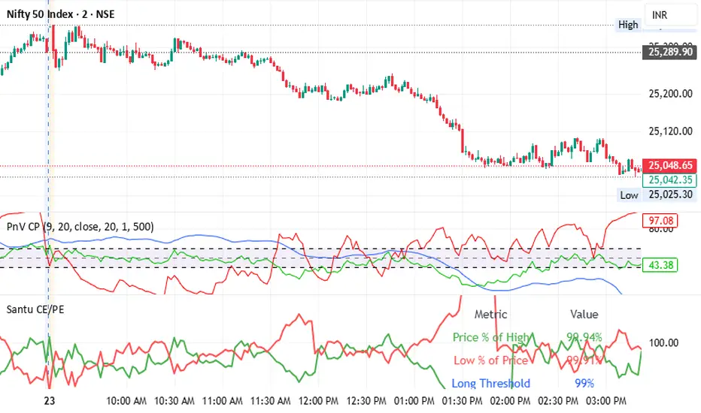Click the 01:30 PM time axis label
The image size is (701, 413).
463,400
